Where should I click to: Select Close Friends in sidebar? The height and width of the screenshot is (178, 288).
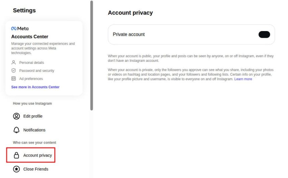(x=35, y=169)
